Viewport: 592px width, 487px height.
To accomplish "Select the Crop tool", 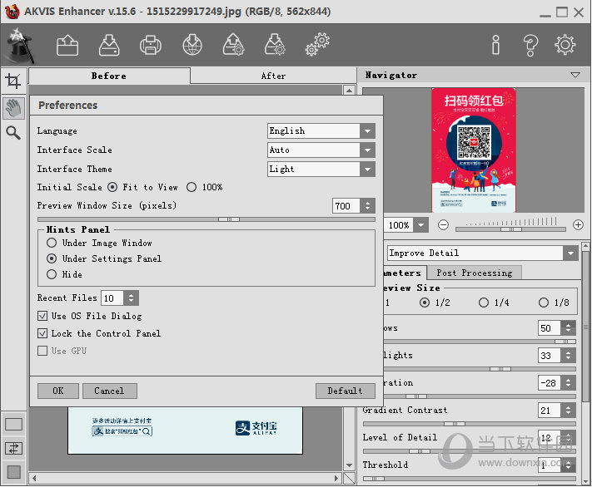I will click(13, 81).
